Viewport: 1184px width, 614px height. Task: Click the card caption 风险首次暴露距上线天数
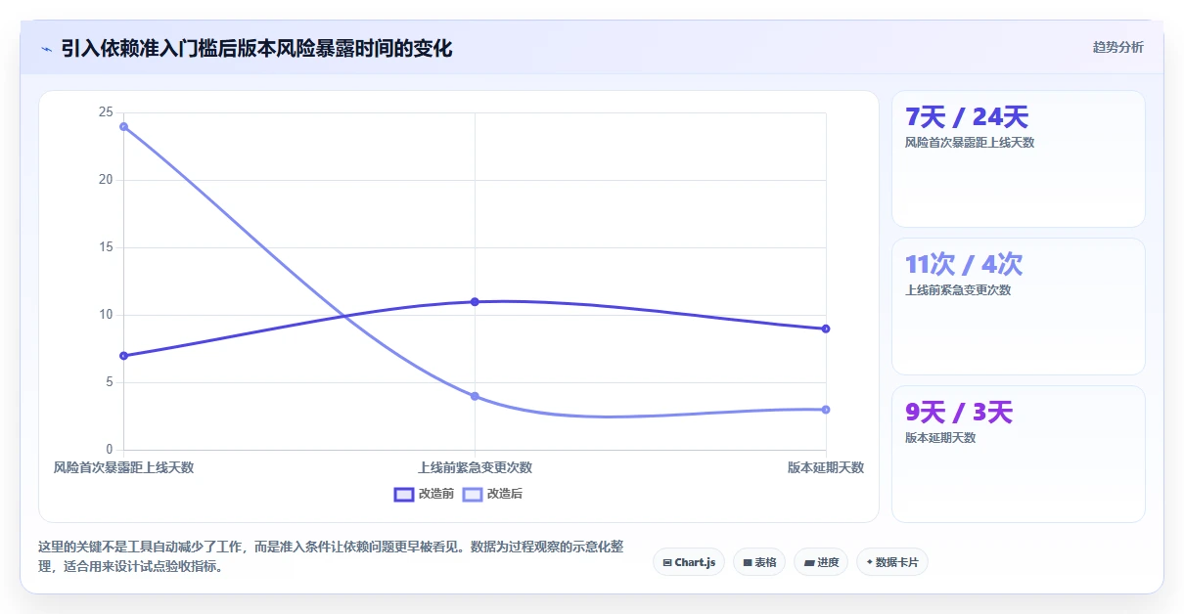pyautogui.click(x=970, y=143)
